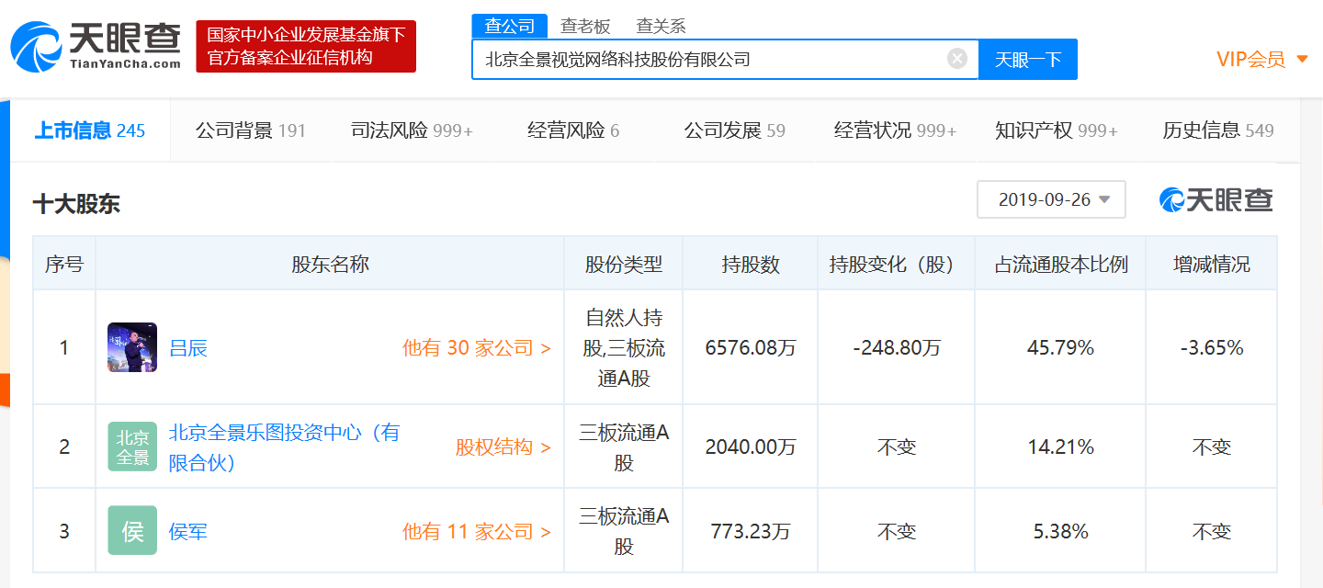1323x588 pixels.
Task: Open the green 侯 avatar icon
Action: [x=132, y=530]
